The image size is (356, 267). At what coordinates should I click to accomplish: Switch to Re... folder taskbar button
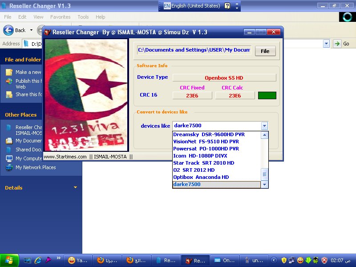pos(166,260)
